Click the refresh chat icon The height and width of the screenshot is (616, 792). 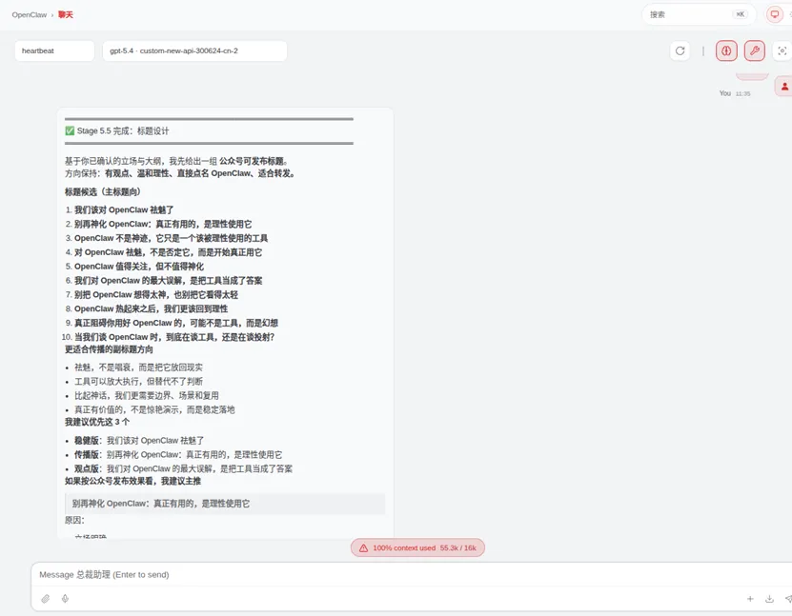pyautogui.click(x=680, y=51)
